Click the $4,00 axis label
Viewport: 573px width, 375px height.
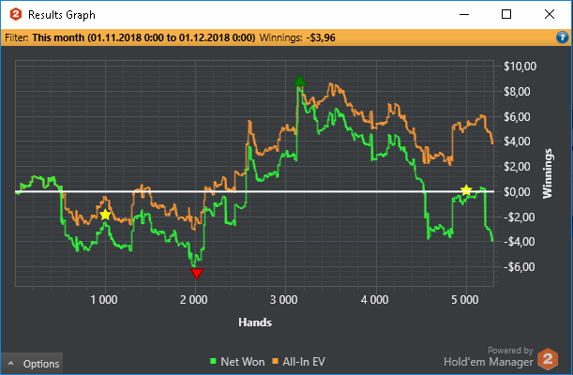[x=517, y=142]
